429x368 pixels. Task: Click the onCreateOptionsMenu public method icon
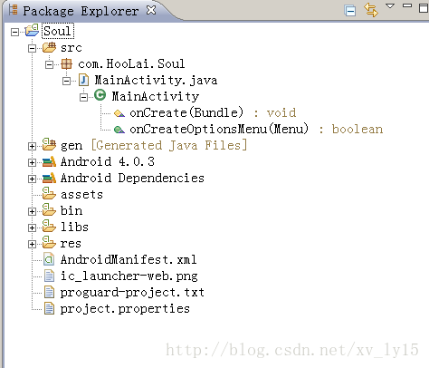coord(119,130)
